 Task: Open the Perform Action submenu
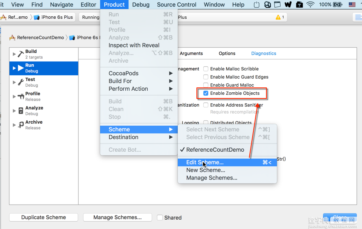[139, 89]
